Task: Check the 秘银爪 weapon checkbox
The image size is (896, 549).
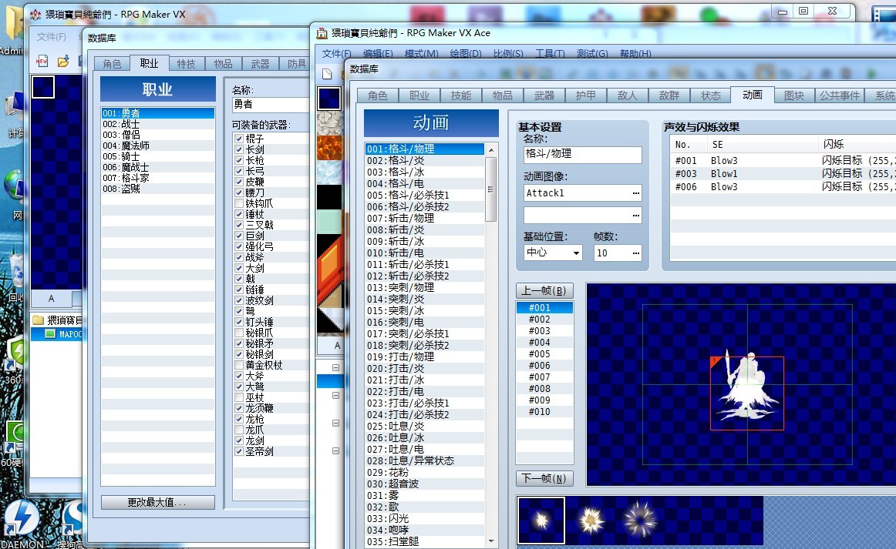Action: [x=239, y=333]
